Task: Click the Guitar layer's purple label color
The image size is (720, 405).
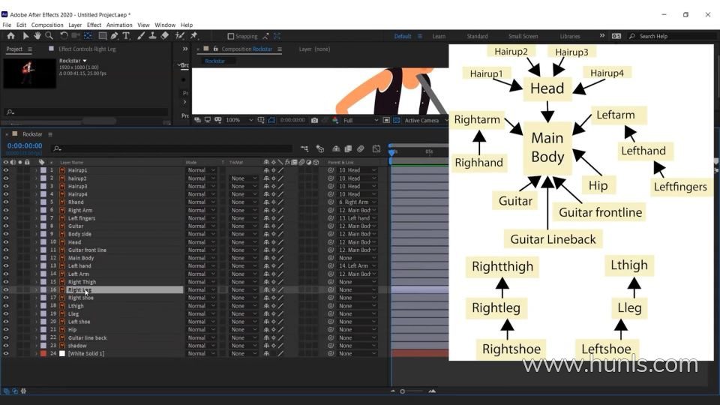Action: tap(43, 226)
